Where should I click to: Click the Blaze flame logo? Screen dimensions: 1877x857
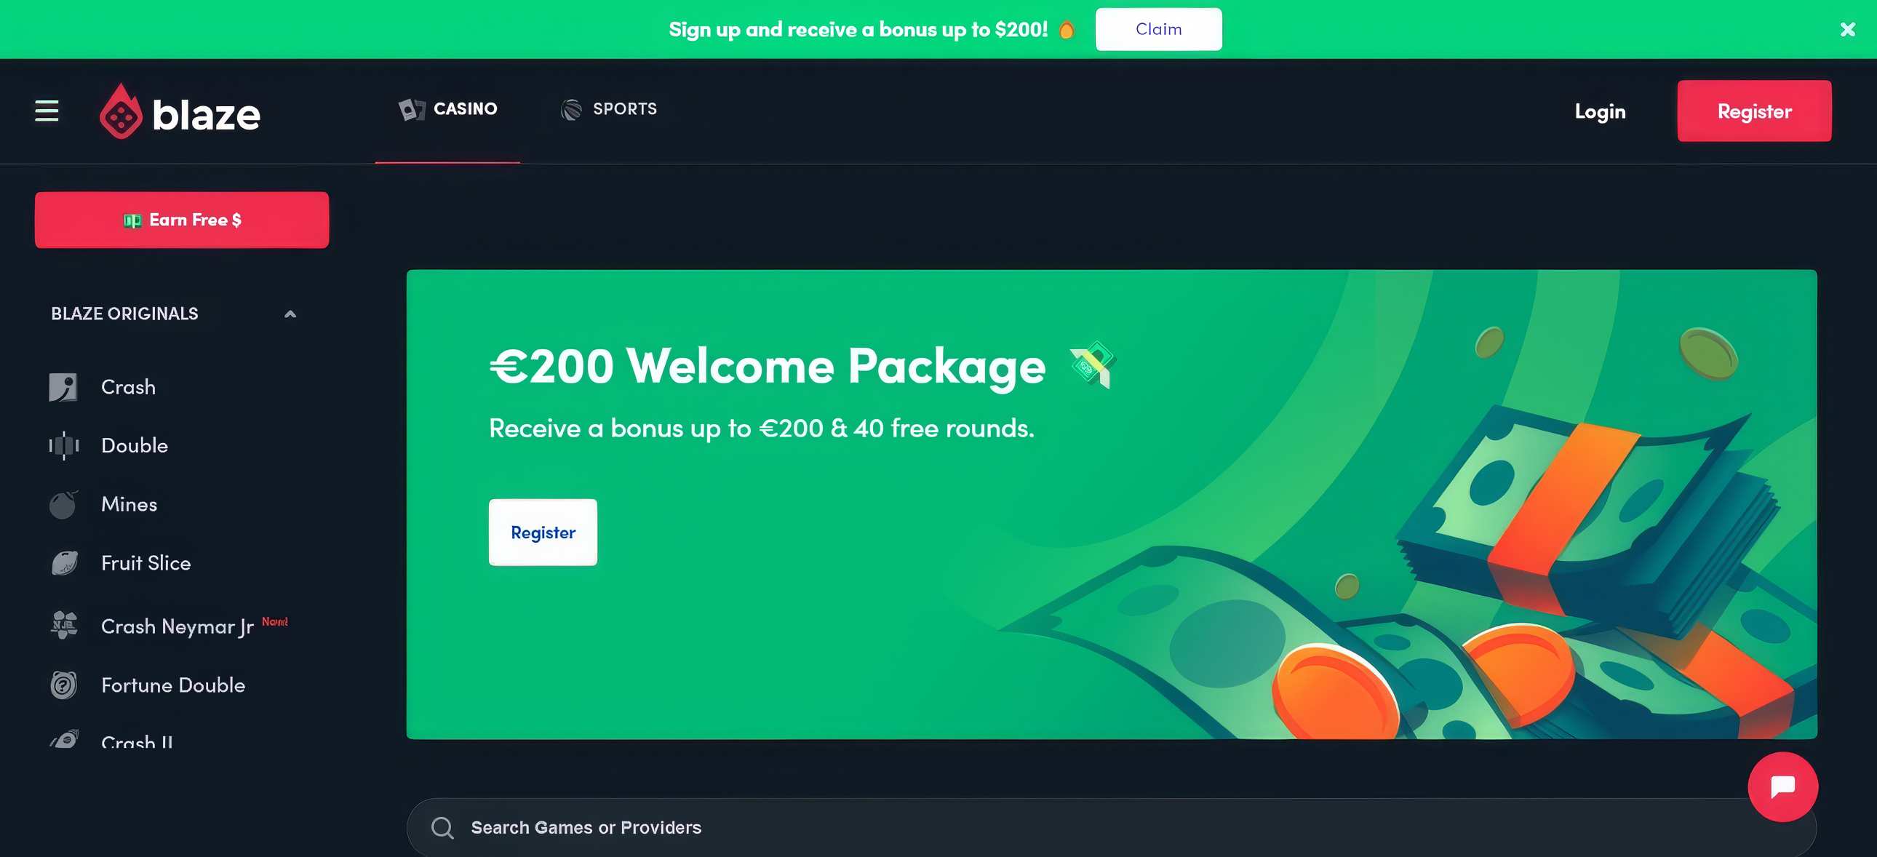(x=121, y=112)
